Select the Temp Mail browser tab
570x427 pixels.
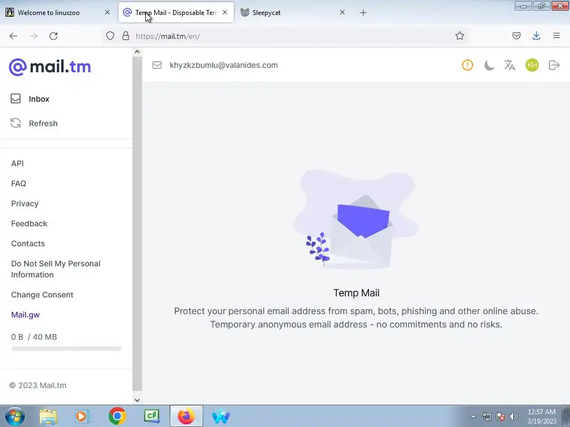coord(176,12)
